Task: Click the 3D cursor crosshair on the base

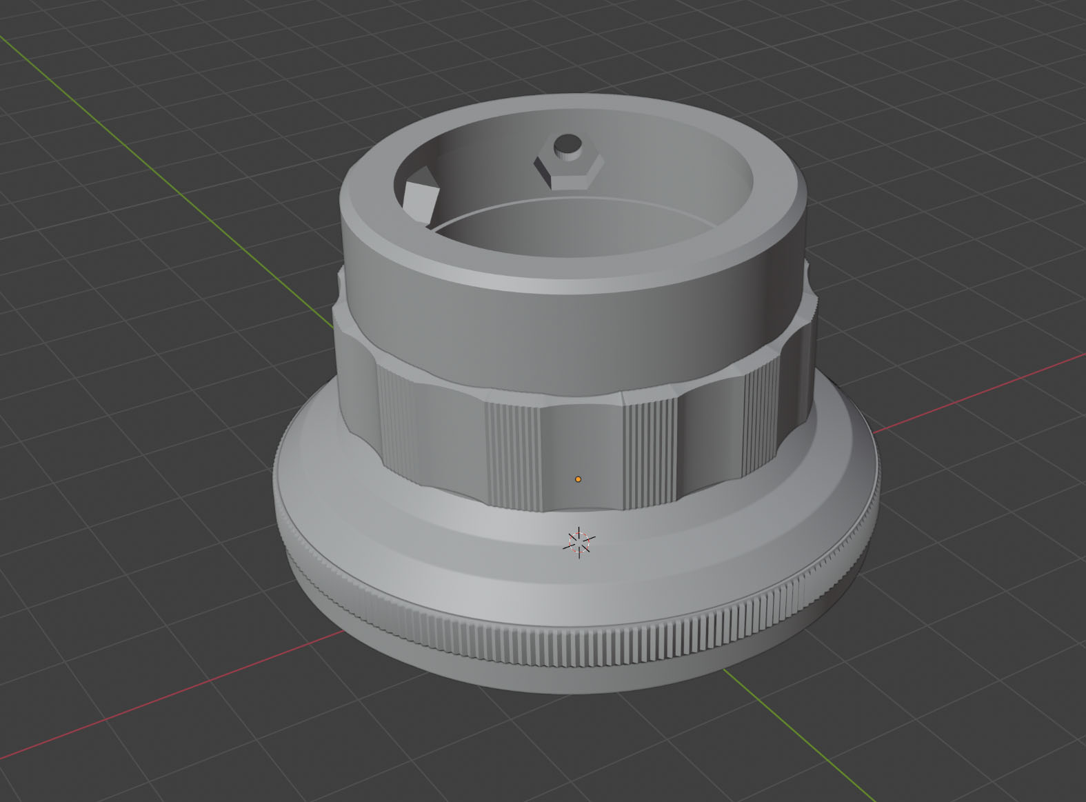Action: pyautogui.click(x=579, y=542)
